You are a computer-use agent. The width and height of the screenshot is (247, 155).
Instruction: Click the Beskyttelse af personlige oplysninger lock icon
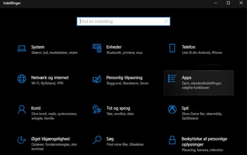pos(172,140)
